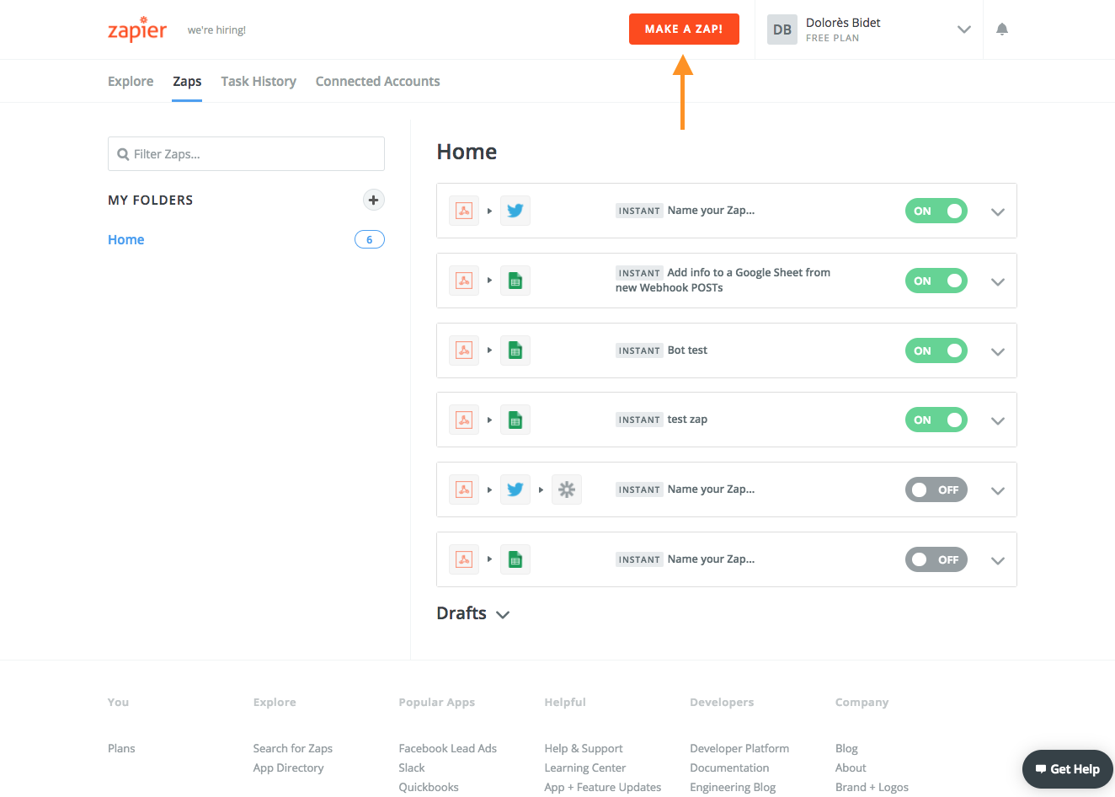Open the Blog link under Company

[x=846, y=748]
